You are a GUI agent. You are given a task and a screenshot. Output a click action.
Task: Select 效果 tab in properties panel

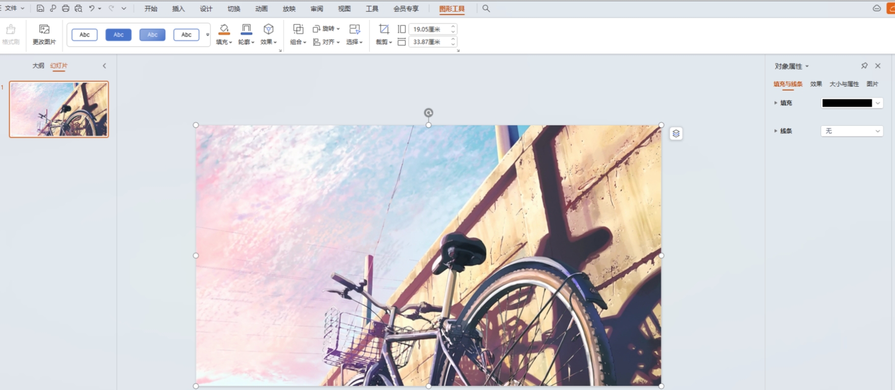pyautogui.click(x=816, y=84)
